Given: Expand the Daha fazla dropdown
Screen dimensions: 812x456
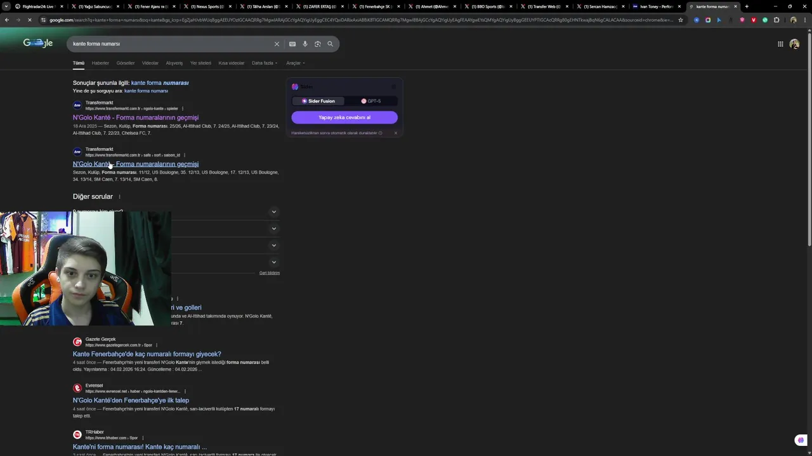Looking at the screenshot, I should click(x=265, y=63).
